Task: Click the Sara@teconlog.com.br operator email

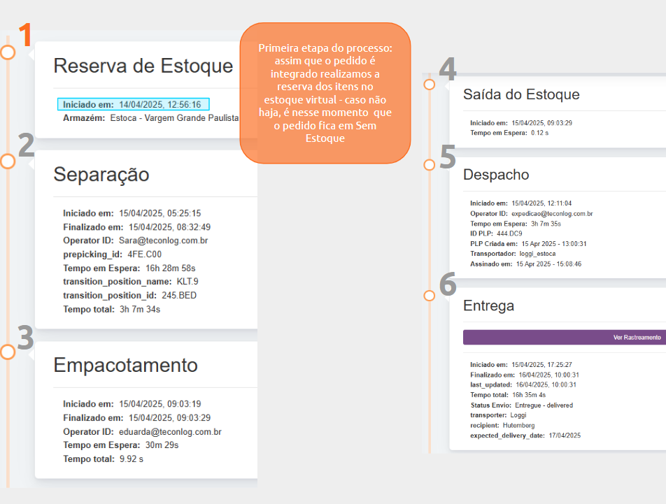Action: [163, 240]
